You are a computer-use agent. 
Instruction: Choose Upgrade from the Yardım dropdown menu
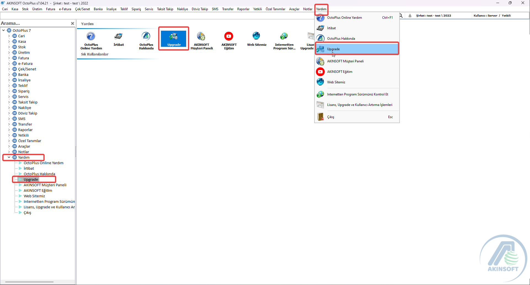(x=357, y=49)
